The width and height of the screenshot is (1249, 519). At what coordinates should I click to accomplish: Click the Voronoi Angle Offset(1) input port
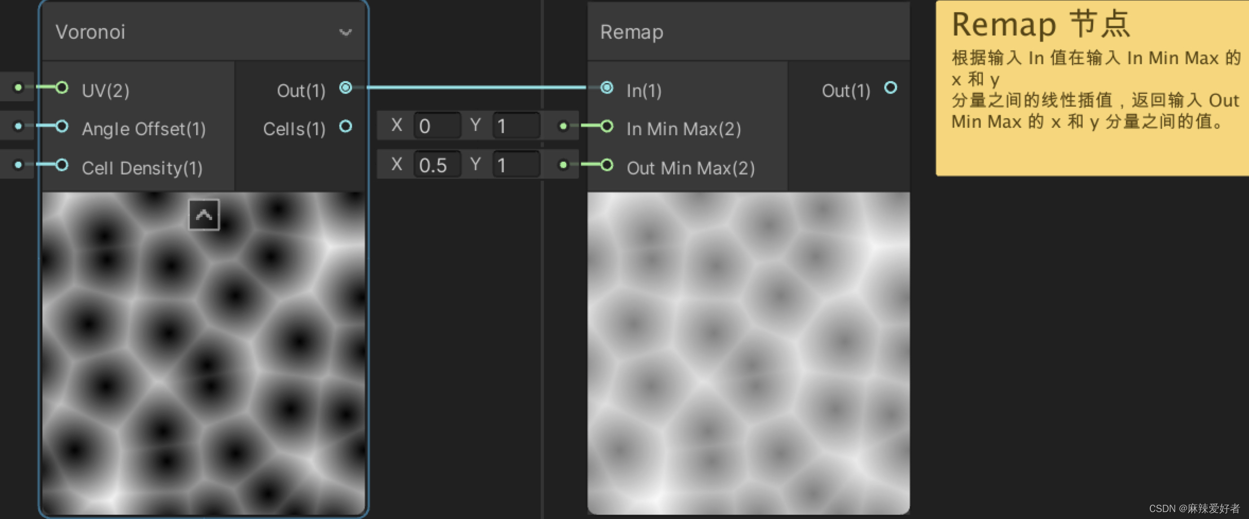(61, 126)
